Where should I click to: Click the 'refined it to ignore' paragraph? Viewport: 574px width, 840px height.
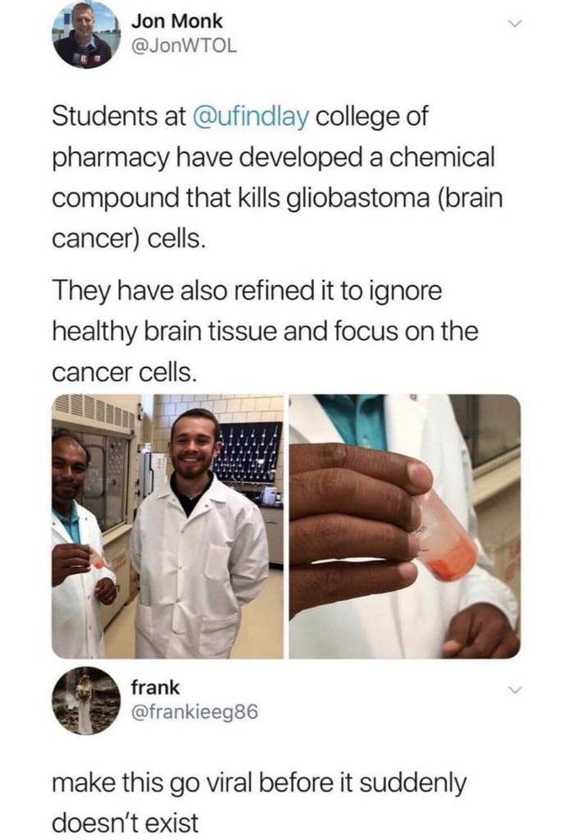point(265,332)
